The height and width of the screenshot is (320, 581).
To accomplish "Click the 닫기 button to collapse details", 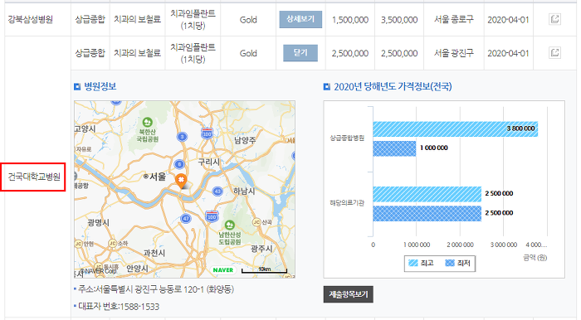I will 300,53.
